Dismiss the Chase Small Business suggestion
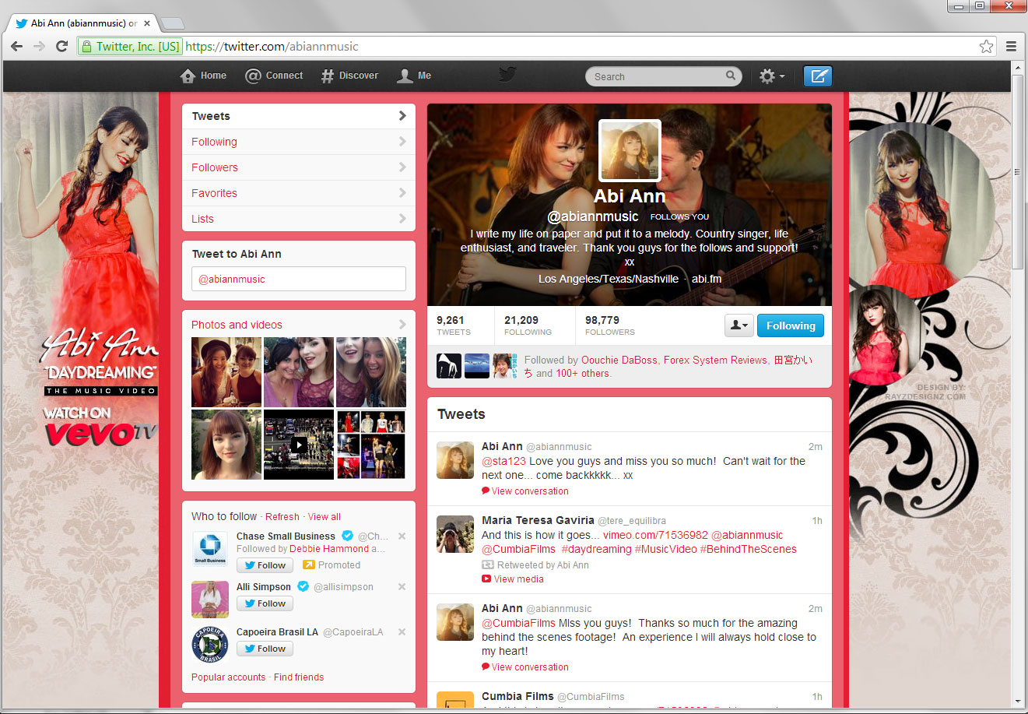The image size is (1028, 714). (402, 536)
